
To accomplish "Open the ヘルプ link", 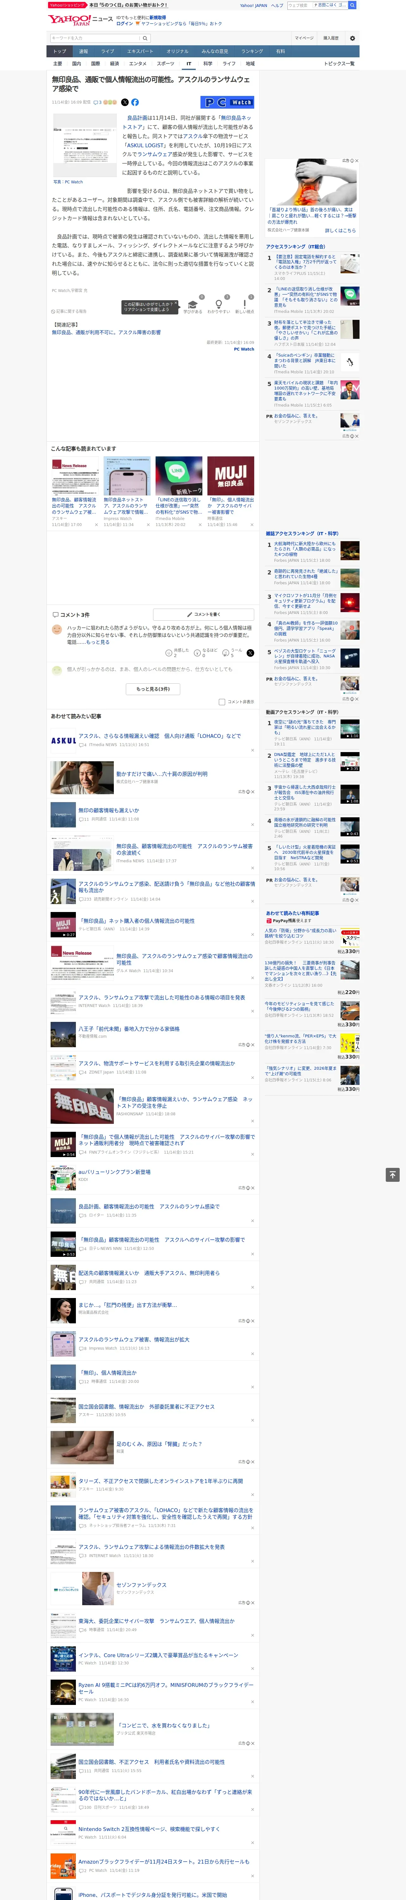I will (x=276, y=5).
